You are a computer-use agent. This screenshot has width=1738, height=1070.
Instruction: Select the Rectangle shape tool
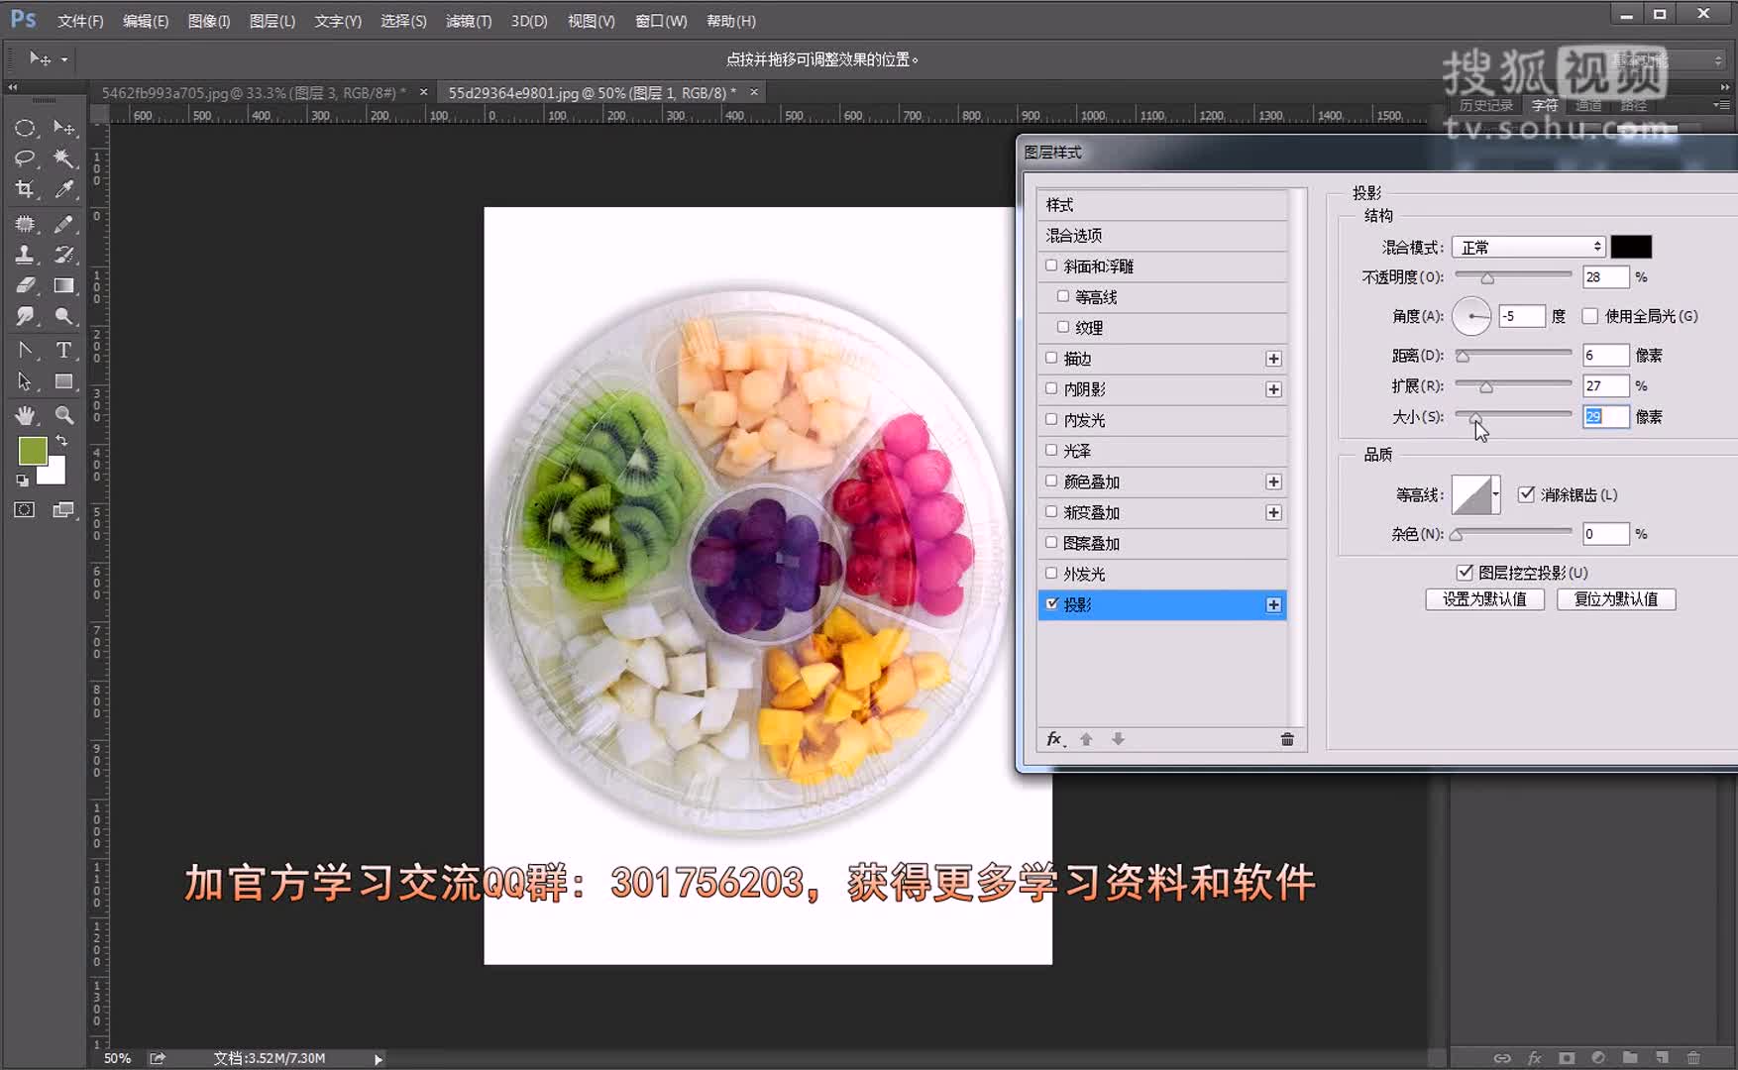63,381
